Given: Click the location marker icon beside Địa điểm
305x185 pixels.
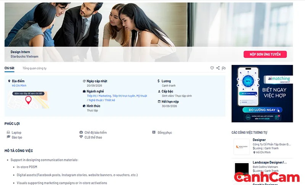Looking at the screenshot, I should (x=9, y=81).
